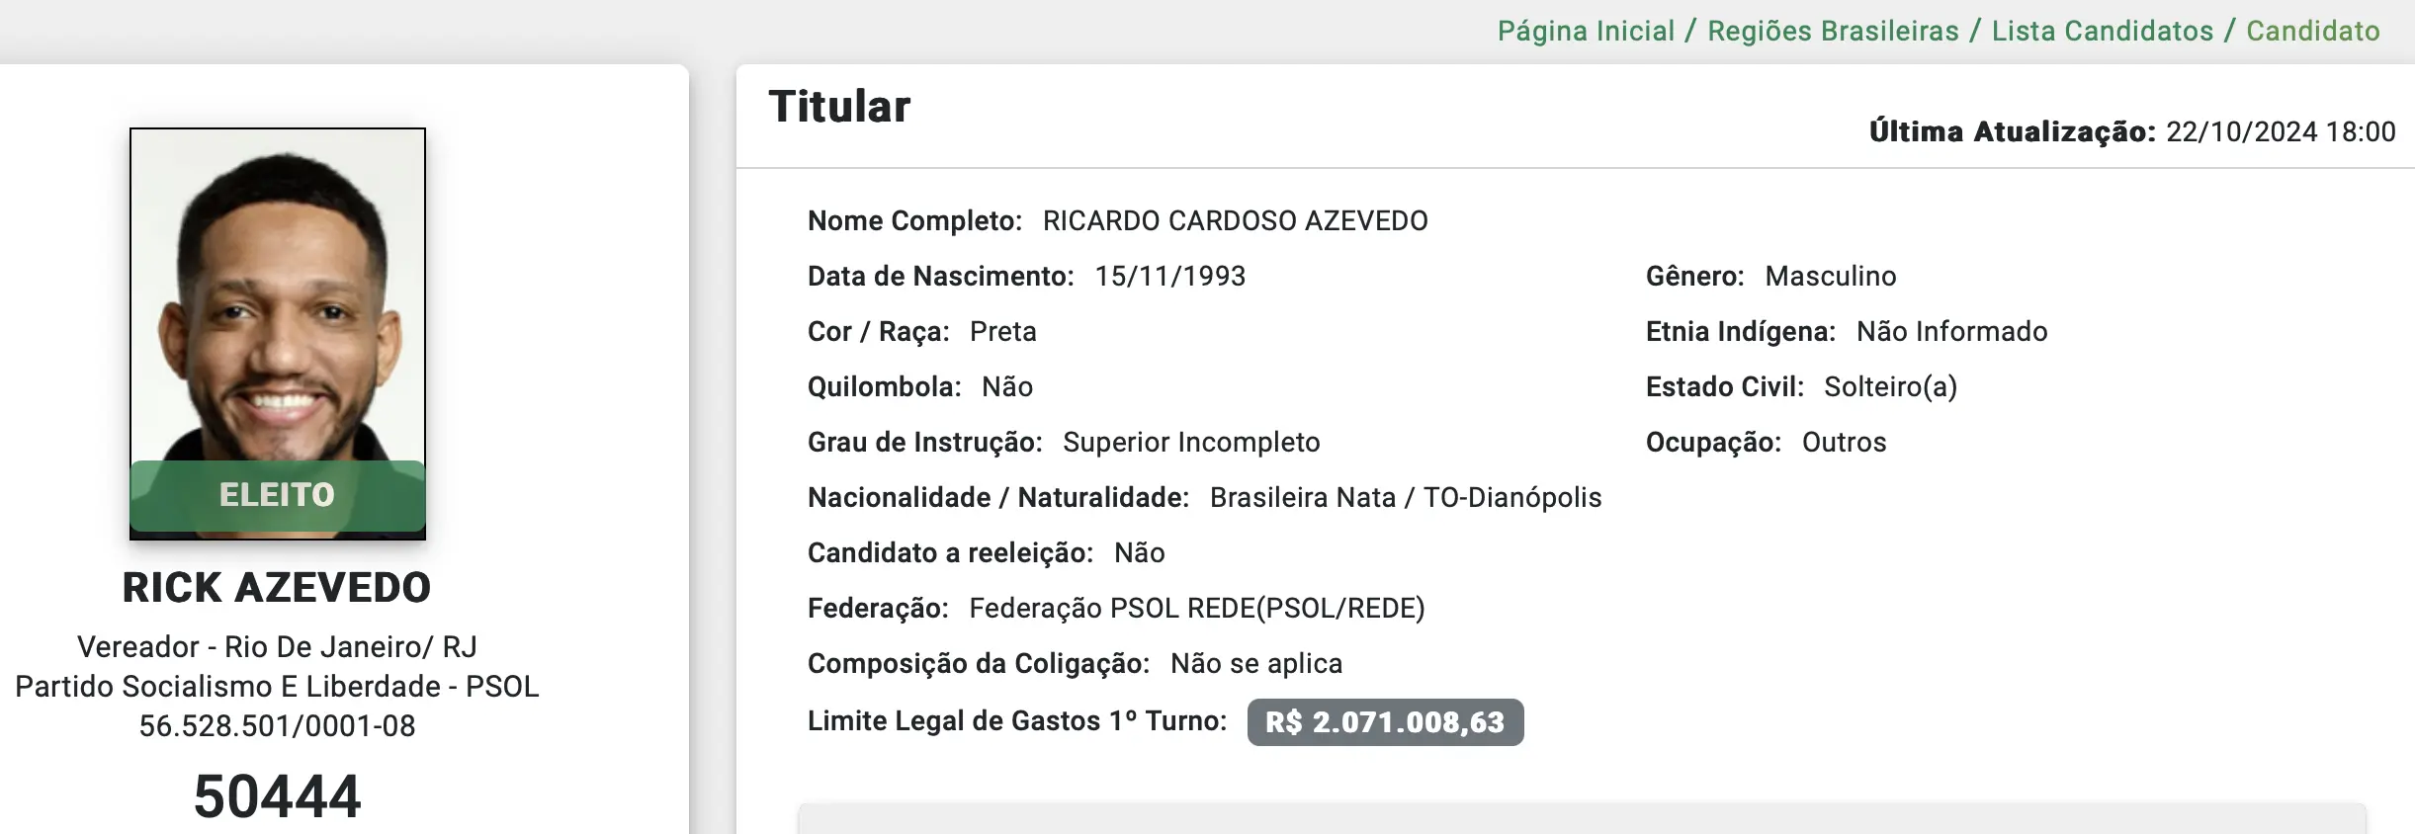This screenshot has height=834, width=2415.
Task: Open the Regiões Brasileiras breadcrumb
Action: (1833, 32)
